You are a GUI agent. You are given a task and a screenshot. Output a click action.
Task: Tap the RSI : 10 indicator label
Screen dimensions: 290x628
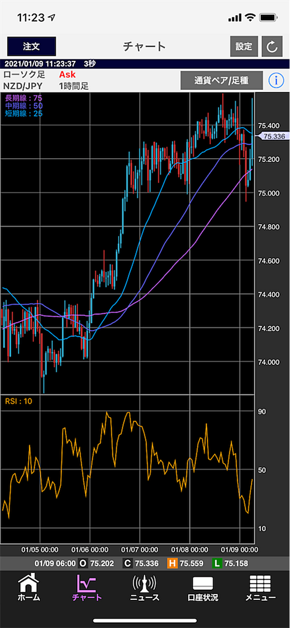18,401
